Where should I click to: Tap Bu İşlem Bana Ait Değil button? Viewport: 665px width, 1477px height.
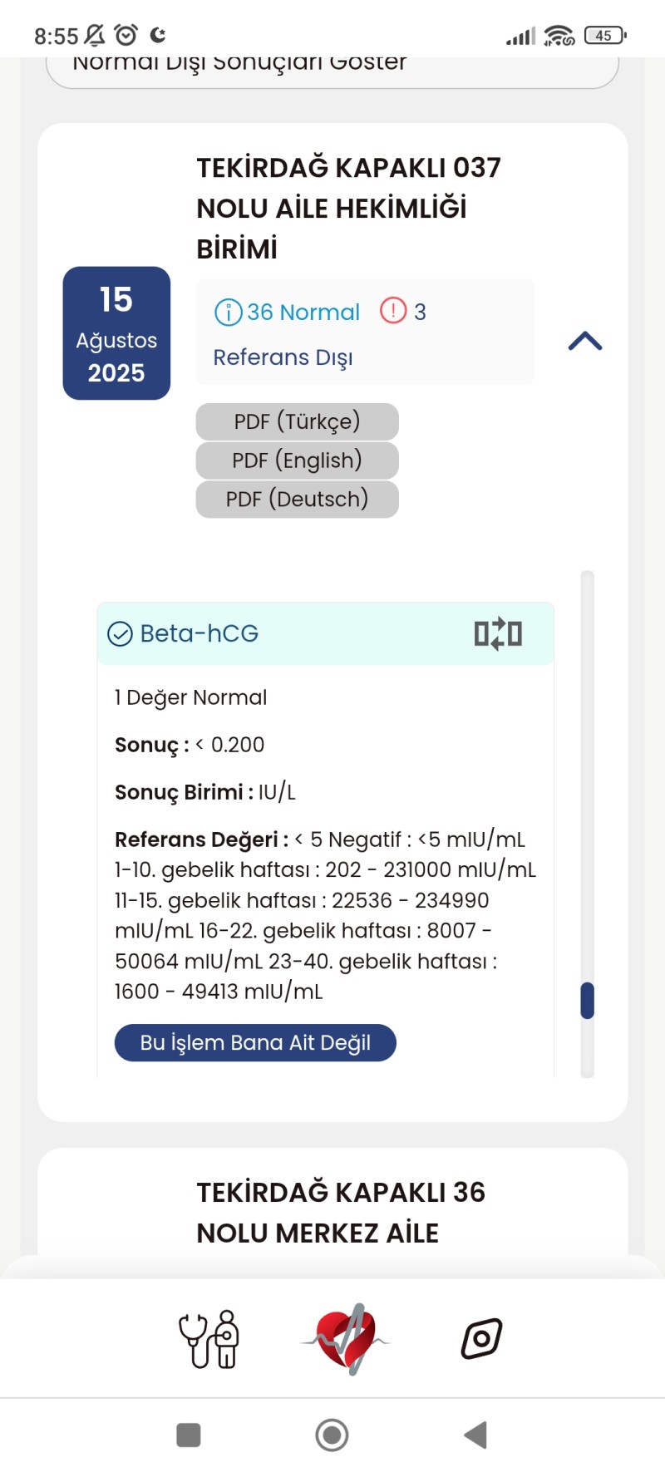click(x=255, y=1042)
